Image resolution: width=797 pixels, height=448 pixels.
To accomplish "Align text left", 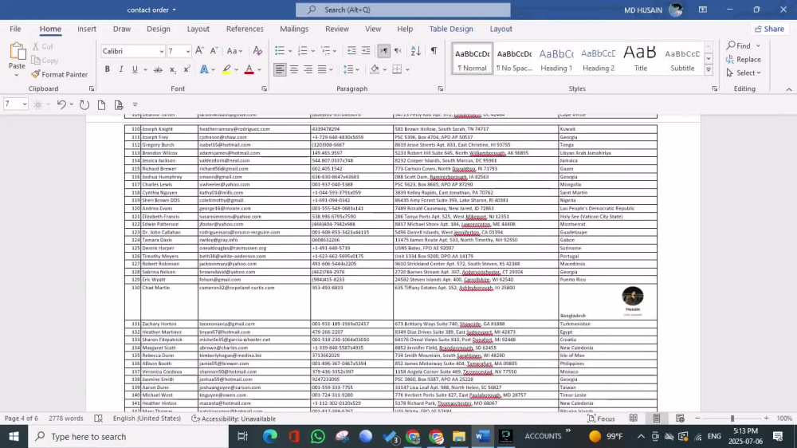I will [280, 69].
